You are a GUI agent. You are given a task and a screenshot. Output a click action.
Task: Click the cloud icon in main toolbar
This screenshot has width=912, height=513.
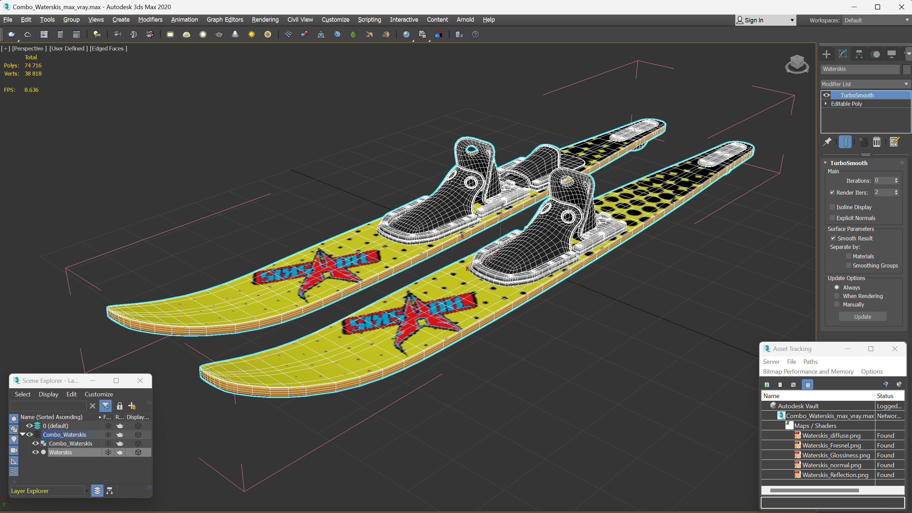(x=27, y=34)
